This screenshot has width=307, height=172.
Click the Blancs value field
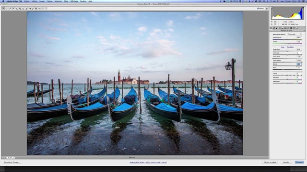pyautogui.click(x=299, y=64)
